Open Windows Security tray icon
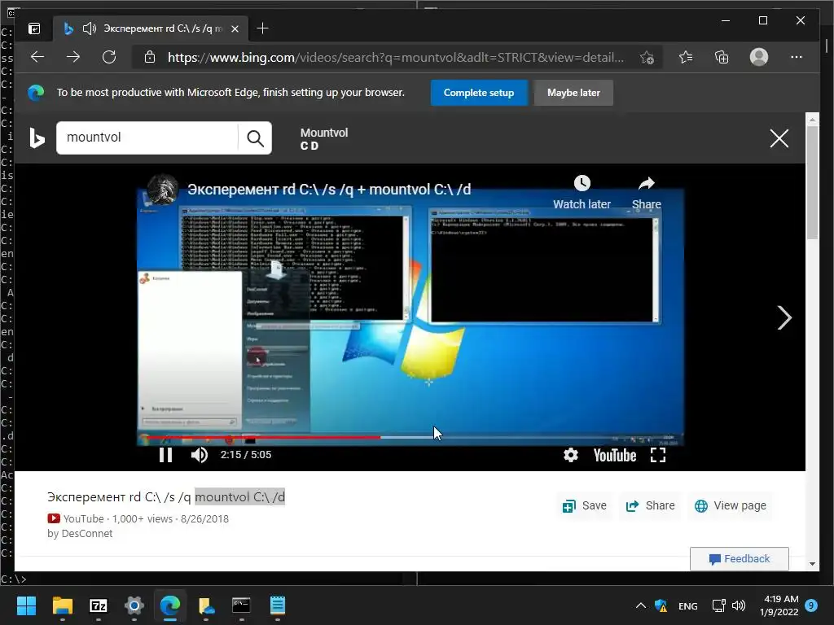The height and width of the screenshot is (625, 834). point(661,605)
